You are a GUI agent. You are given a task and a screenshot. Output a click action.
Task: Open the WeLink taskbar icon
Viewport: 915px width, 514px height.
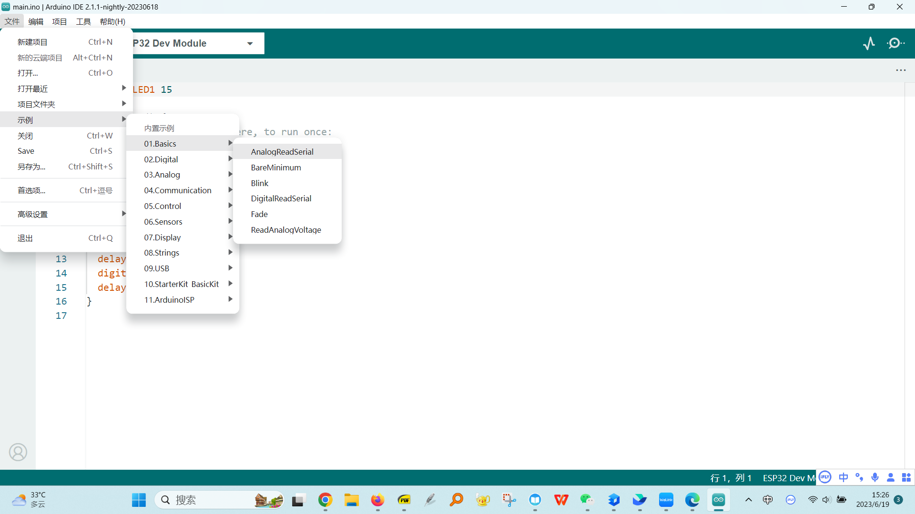(666, 500)
